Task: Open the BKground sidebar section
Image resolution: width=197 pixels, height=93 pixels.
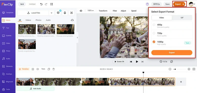Action: click(x=8, y=82)
